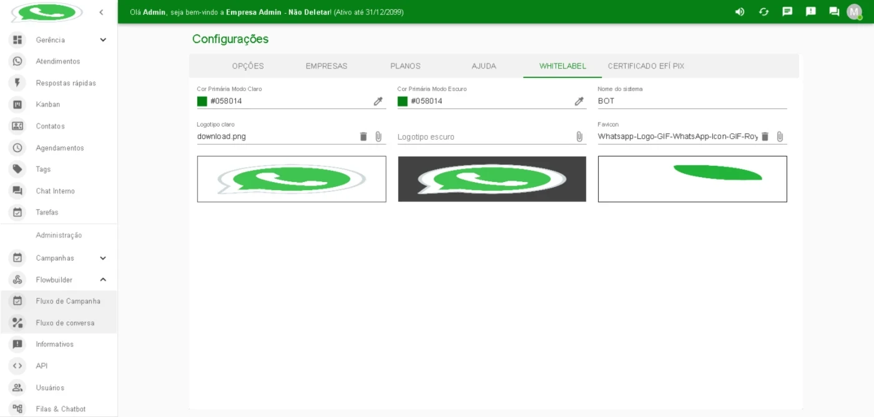Open the message notifications icon in header
This screenshot has width=874, height=417.
[x=787, y=12]
